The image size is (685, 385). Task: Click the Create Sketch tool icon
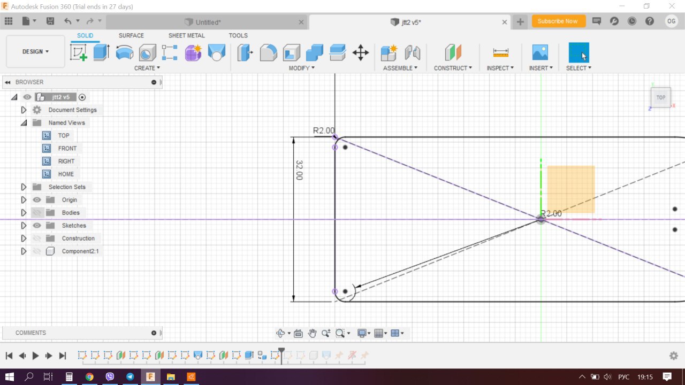click(x=79, y=52)
